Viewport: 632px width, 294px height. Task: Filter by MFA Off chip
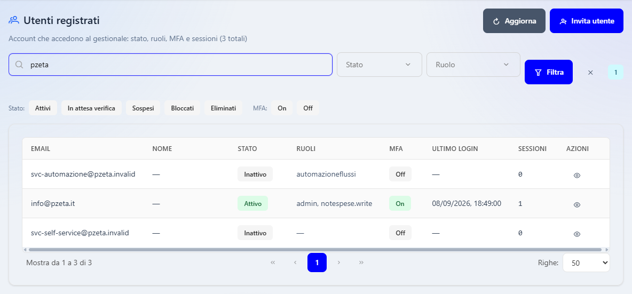tap(308, 108)
